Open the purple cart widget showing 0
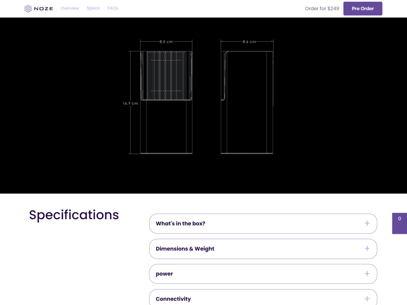 pos(400,223)
